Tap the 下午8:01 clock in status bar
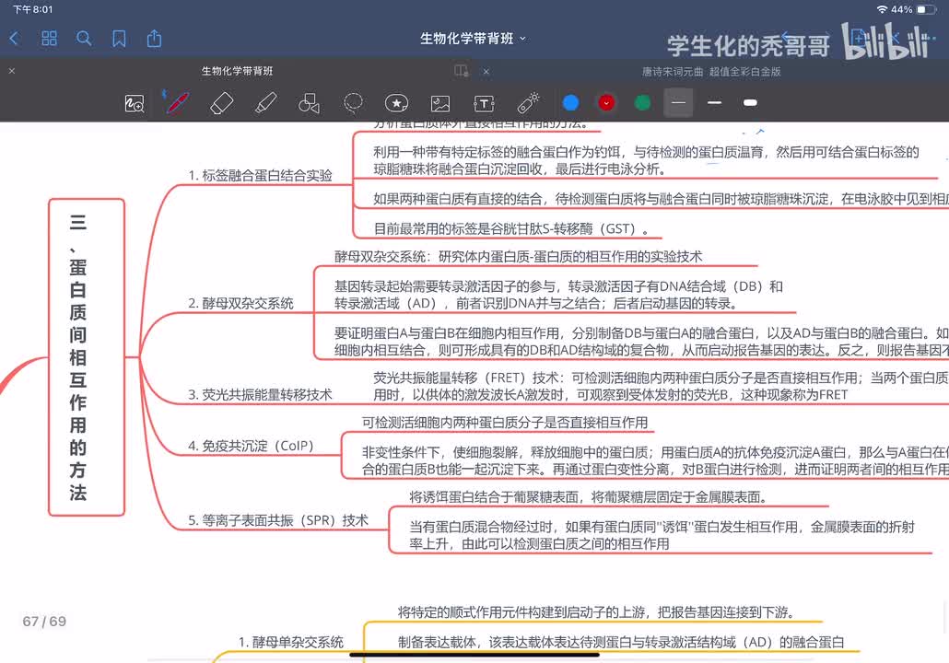The height and width of the screenshot is (663, 949). 32,9
